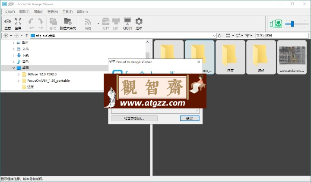Switch to full screen with 全屏 icon
The image size is (311, 182).
coord(18,24)
